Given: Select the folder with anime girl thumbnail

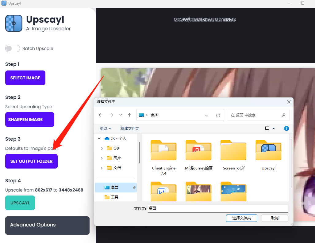Looking at the screenshot, I should pyautogui.click(x=198, y=191).
